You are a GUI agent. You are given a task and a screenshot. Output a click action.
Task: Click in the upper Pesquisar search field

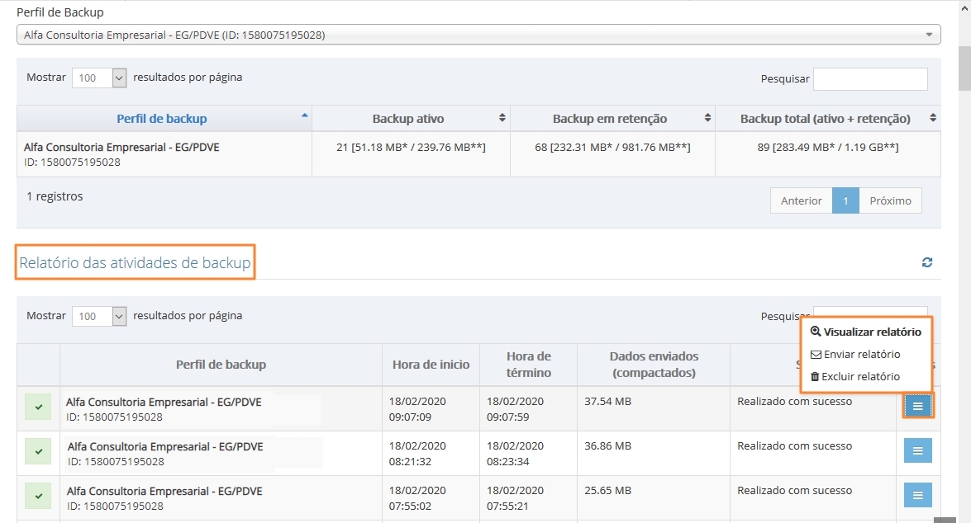point(870,78)
